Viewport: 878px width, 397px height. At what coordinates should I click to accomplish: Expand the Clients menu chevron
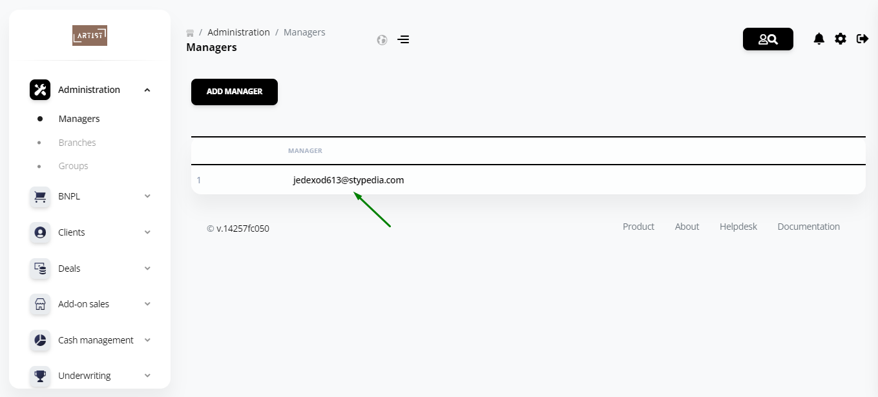(x=147, y=232)
